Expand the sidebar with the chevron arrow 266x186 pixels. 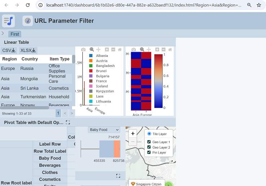coord(3,33)
